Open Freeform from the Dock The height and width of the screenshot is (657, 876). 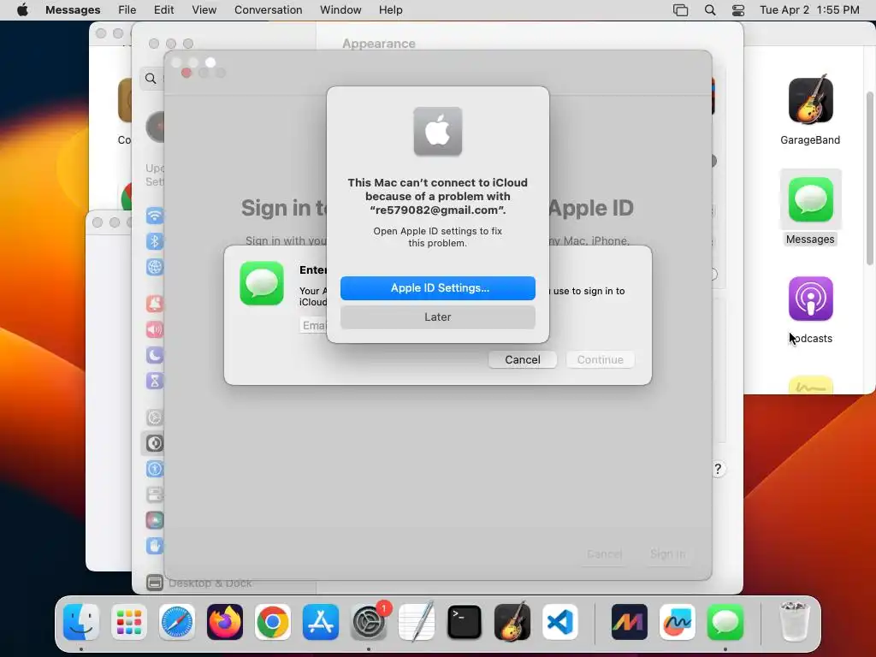678,622
